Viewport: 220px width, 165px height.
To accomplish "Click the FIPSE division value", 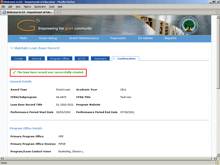I will [62, 144].
